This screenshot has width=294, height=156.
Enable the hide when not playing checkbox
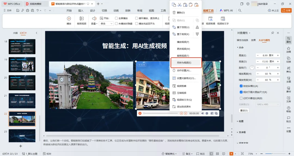[x=116, y=24]
